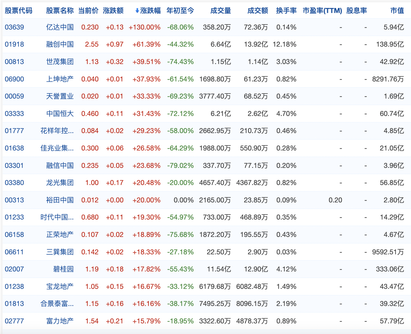Select the 时代中国... stock name

pyautogui.click(x=57, y=217)
